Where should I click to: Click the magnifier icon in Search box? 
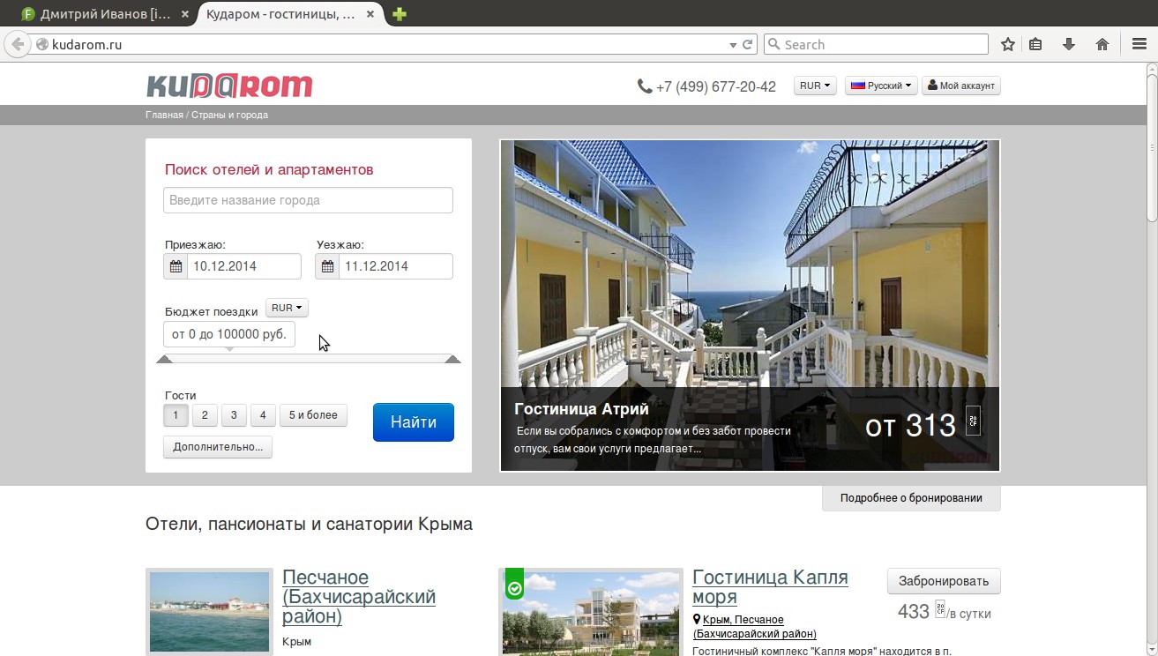pos(773,44)
